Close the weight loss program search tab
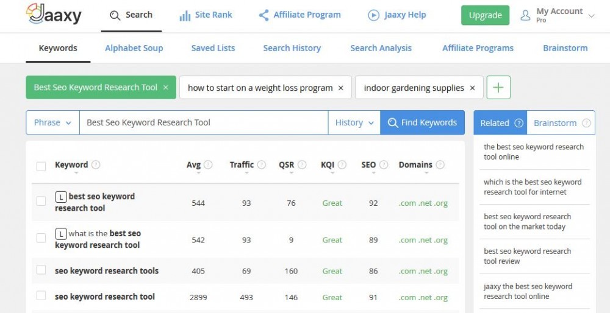Screen dimensions: 610x313 341,88
